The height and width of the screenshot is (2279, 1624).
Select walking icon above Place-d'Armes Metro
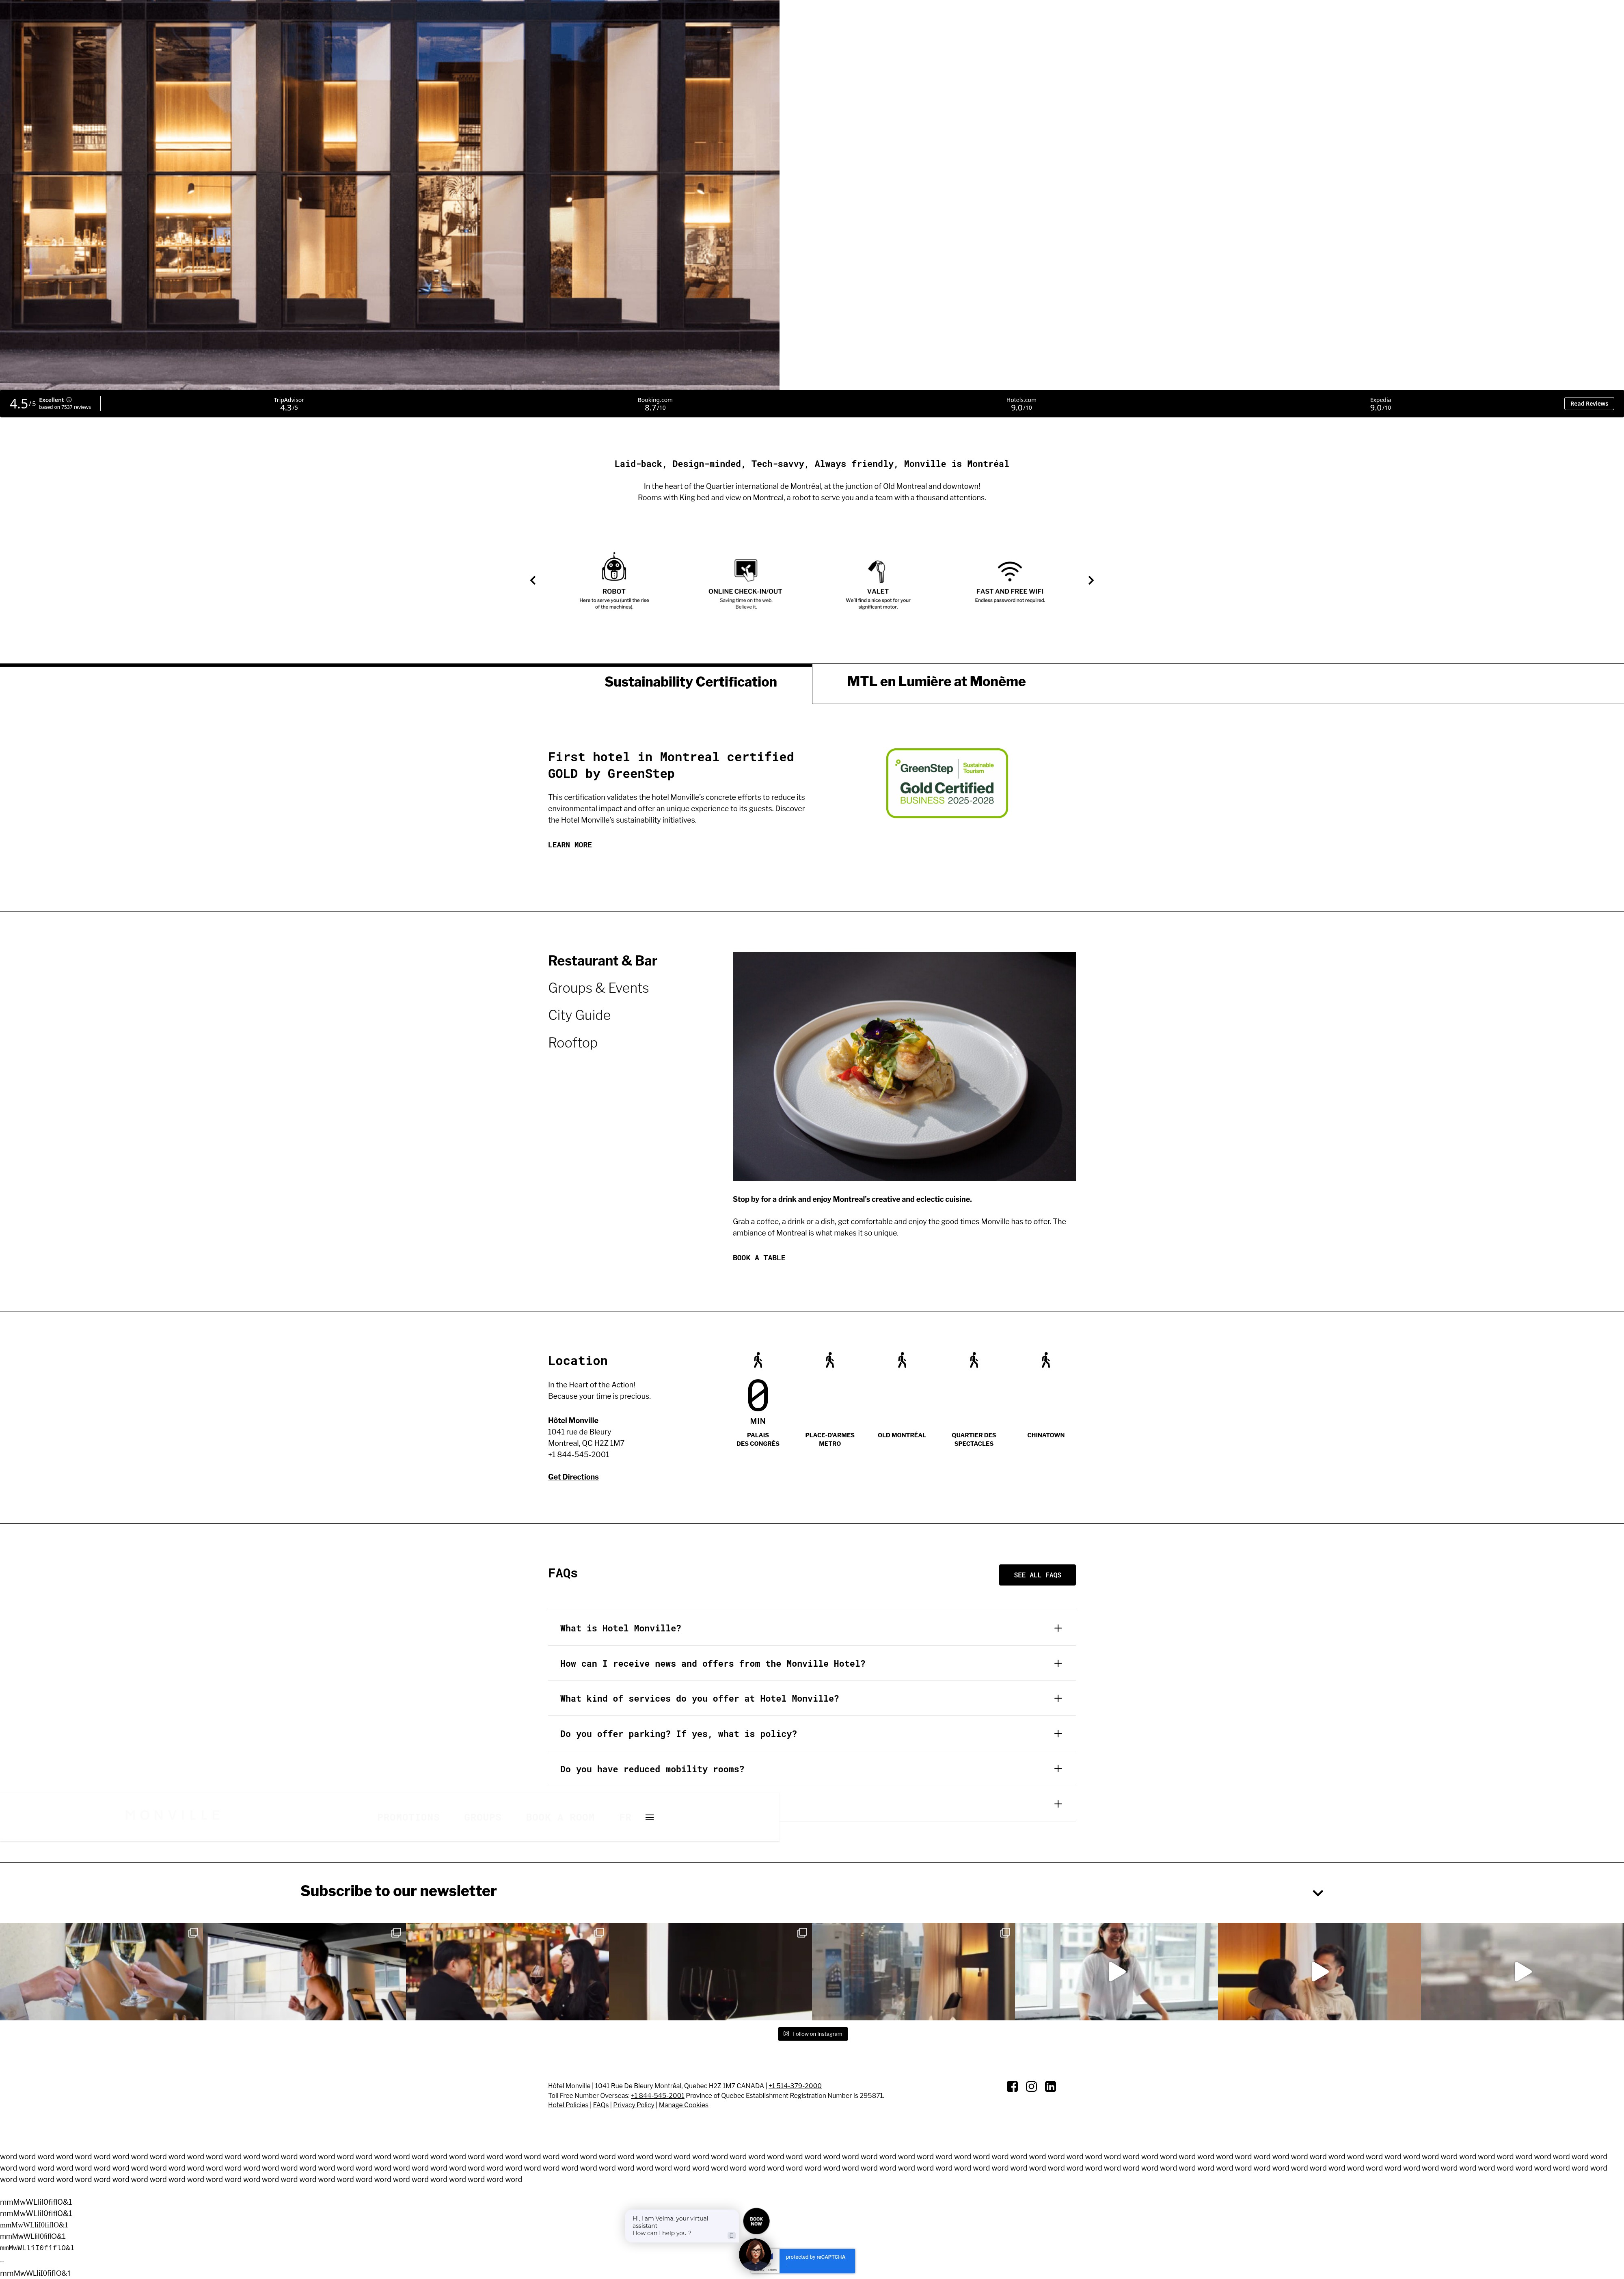(830, 1360)
